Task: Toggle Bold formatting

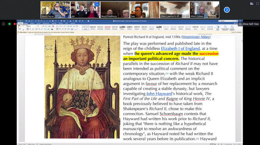Action: point(28,29)
